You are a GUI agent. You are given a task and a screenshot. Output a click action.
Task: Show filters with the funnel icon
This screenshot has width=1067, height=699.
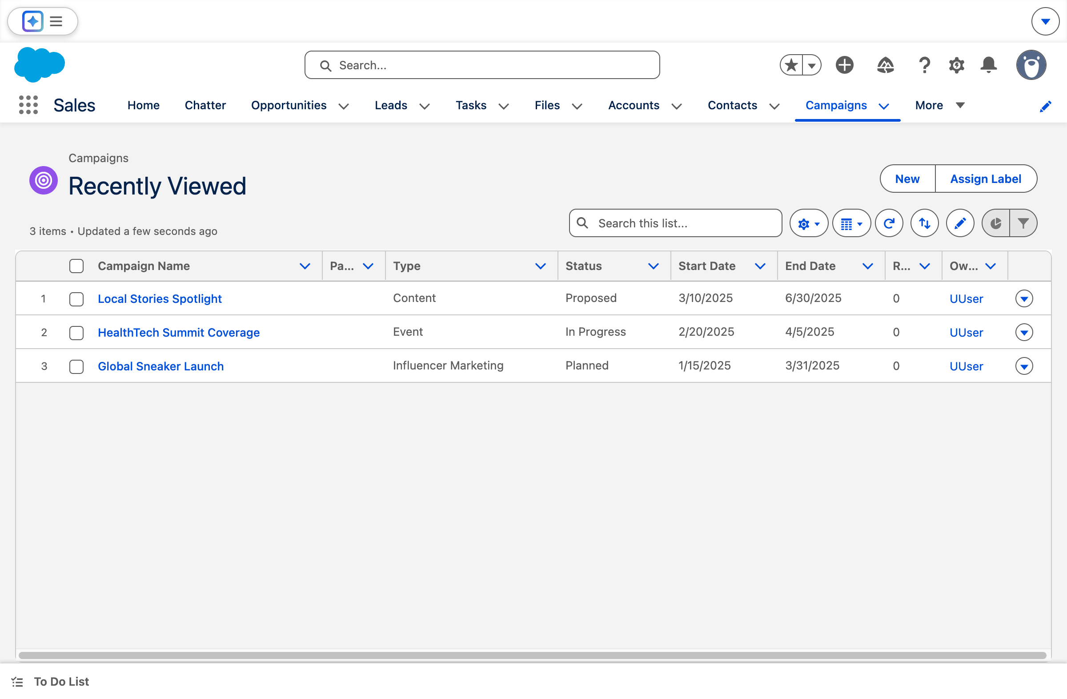pos(1023,223)
